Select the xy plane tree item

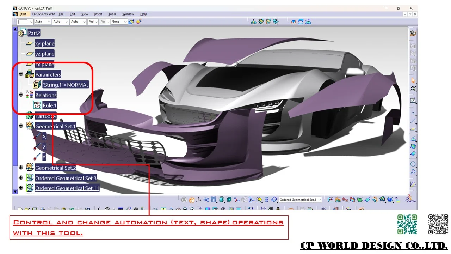click(45, 44)
